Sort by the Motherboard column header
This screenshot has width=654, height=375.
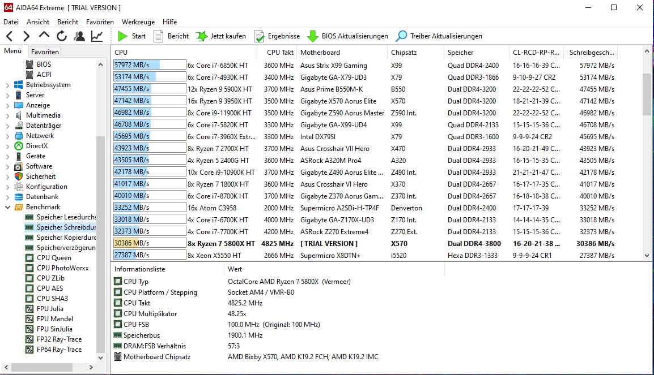342,53
